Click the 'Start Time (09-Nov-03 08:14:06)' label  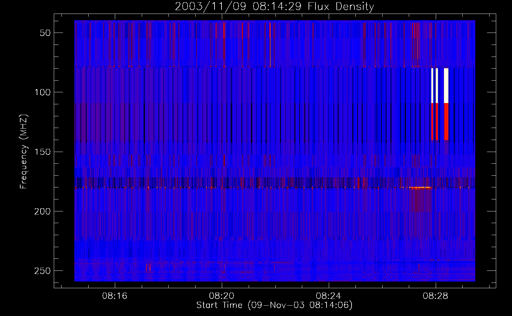[274, 305]
